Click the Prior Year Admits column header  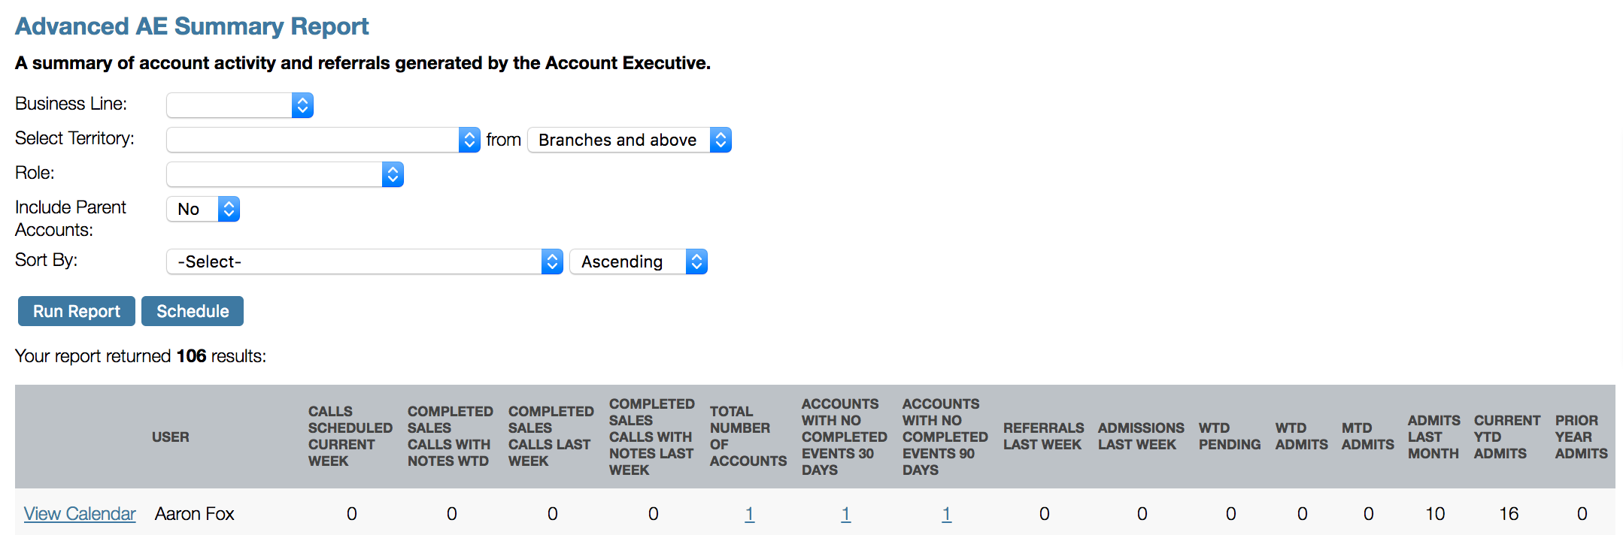click(1582, 437)
